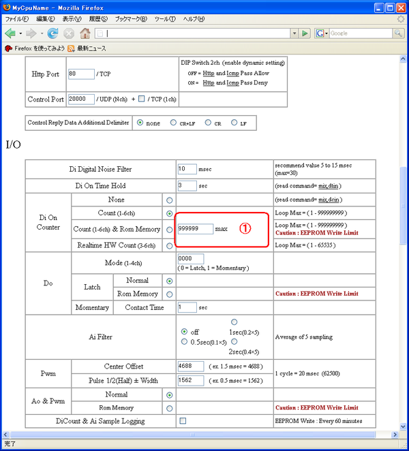Open the Forward button history dropdown
409x451 pixels.
[x=42, y=33]
